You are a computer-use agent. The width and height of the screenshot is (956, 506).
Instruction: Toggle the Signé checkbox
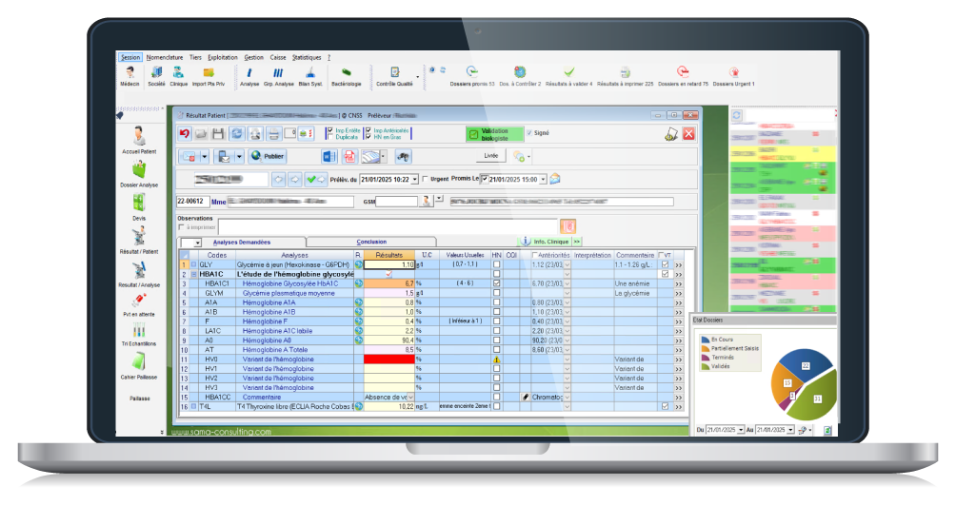pyautogui.click(x=529, y=133)
